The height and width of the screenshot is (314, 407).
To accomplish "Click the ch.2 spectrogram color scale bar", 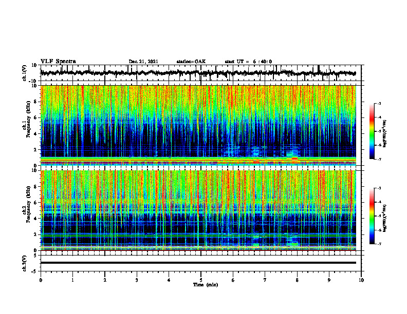I will pyautogui.click(x=372, y=216).
